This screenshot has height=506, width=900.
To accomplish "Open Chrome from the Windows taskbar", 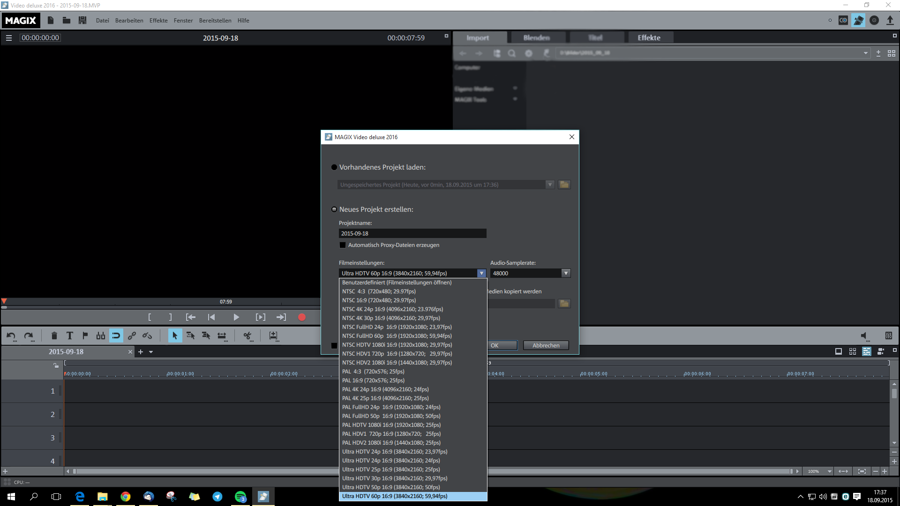I will [126, 496].
